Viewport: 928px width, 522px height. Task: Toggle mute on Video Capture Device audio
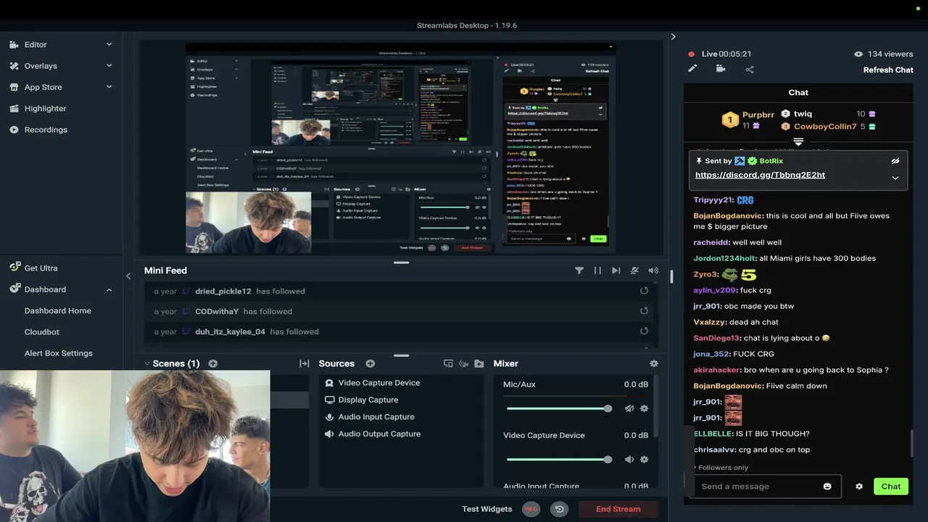pyautogui.click(x=629, y=459)
